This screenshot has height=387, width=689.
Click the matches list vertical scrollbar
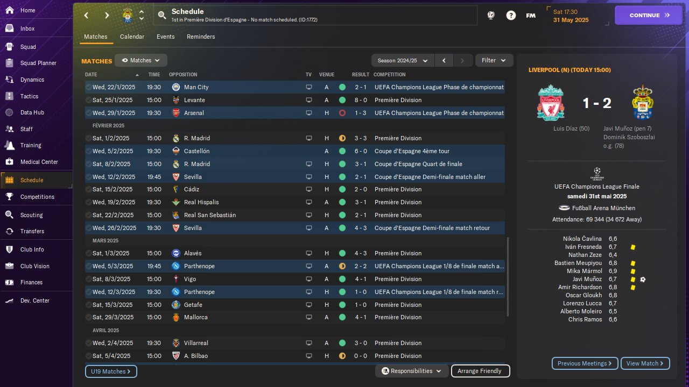tap(508, 277)
